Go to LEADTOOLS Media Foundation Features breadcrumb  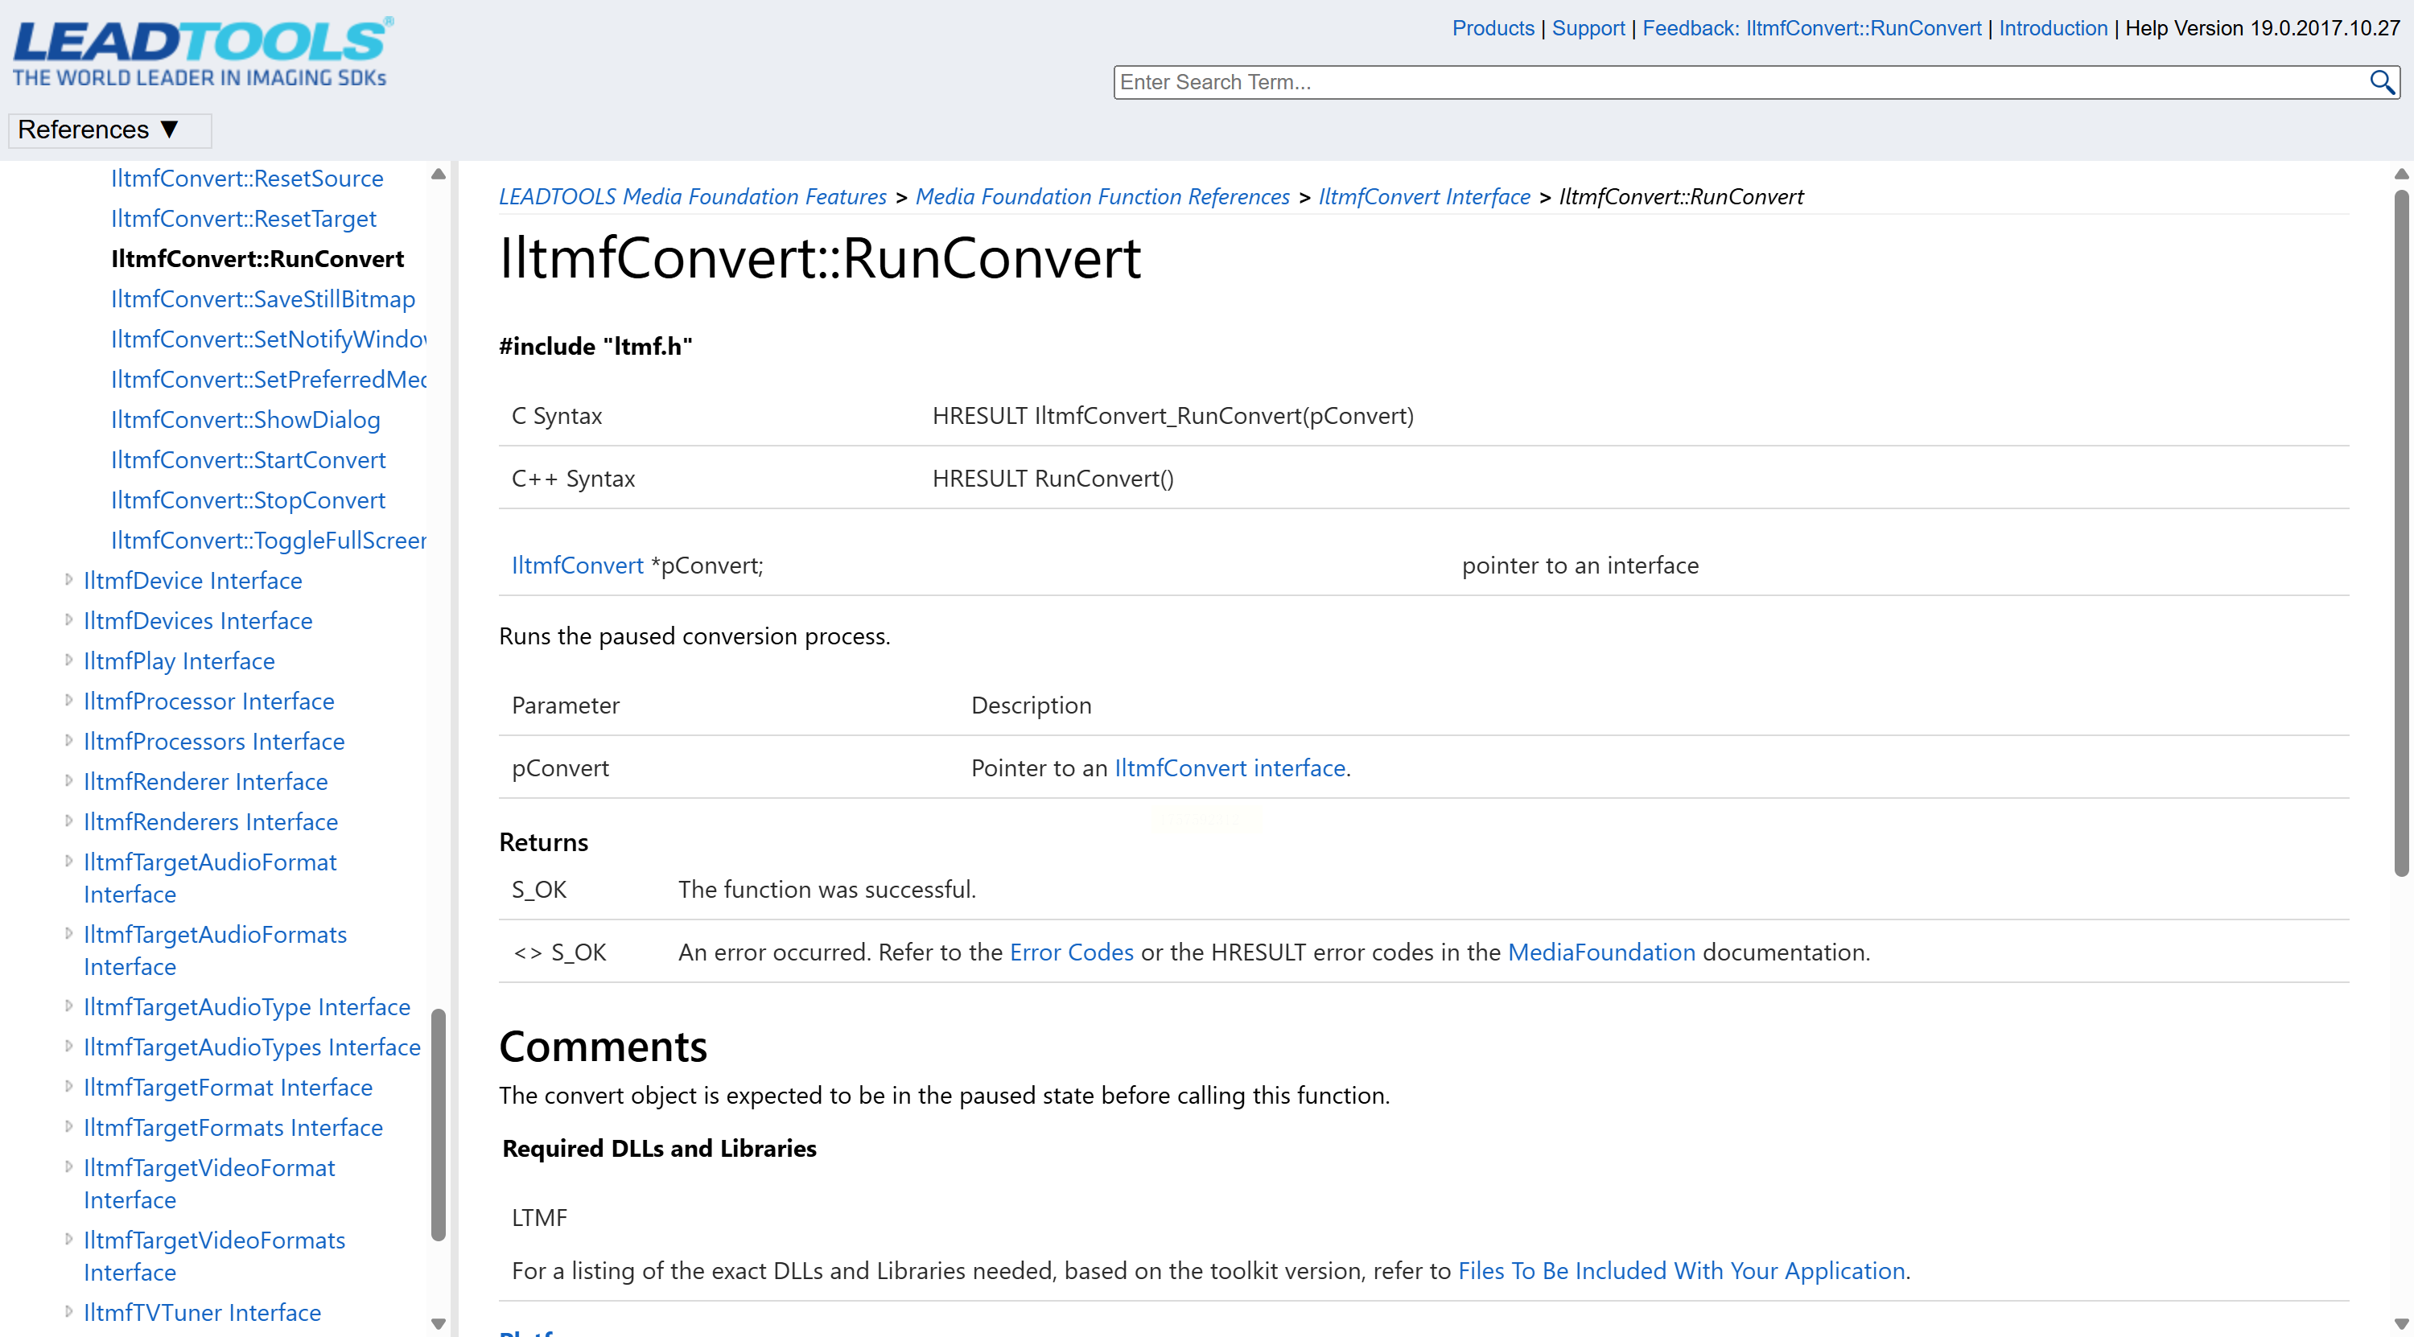click(x=693, y=197)
